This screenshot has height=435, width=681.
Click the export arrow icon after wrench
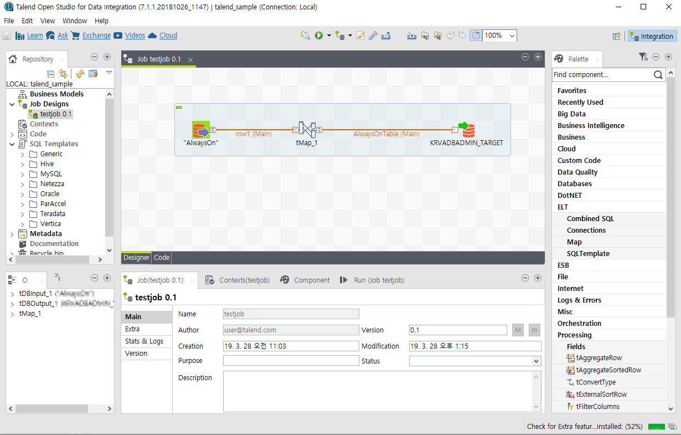coord(386,35)
